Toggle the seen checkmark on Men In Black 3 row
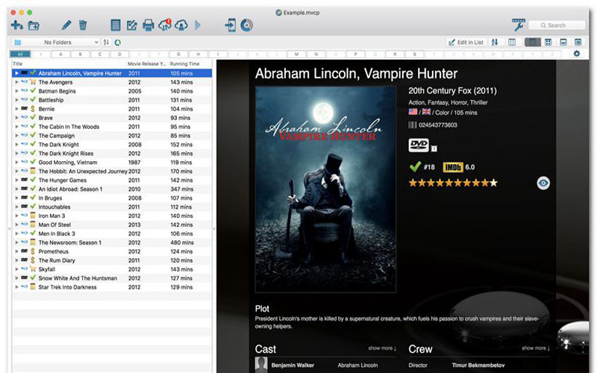This screenshot has height=373, width=597. click(33, 233)
